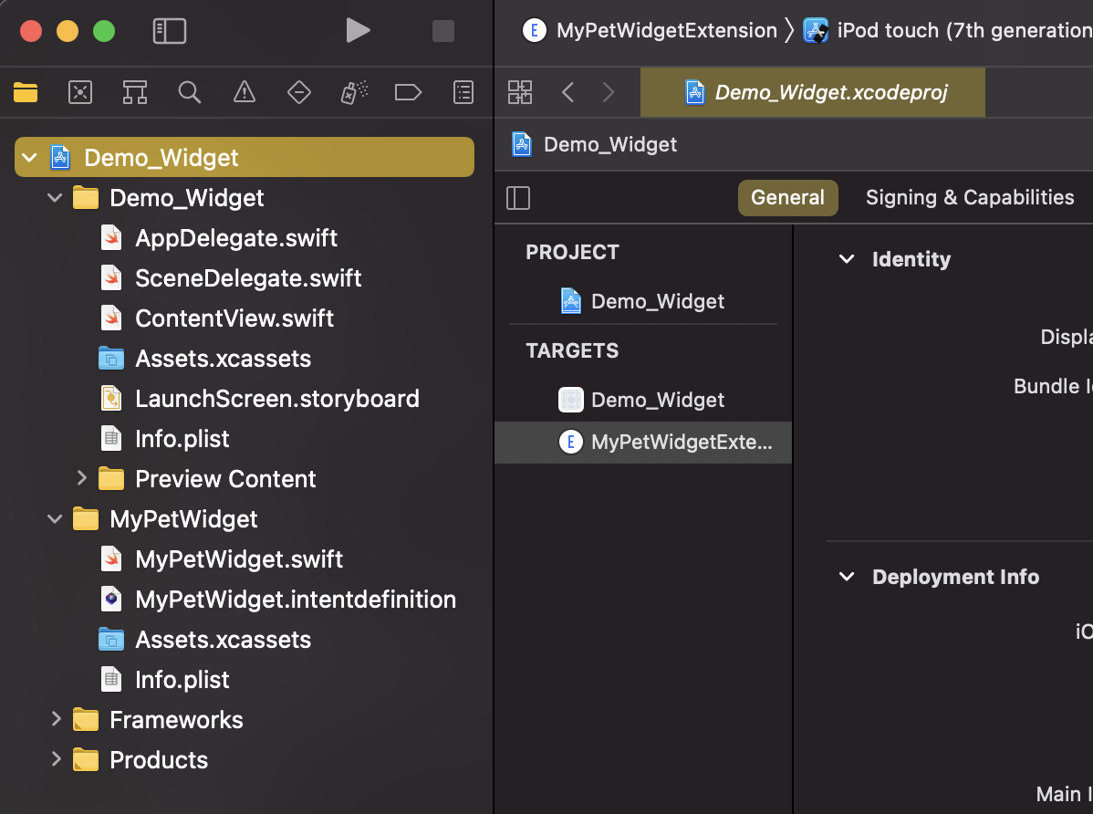Hide the project and targets list
1093x814 pixels.
click(x=518, y=198)
